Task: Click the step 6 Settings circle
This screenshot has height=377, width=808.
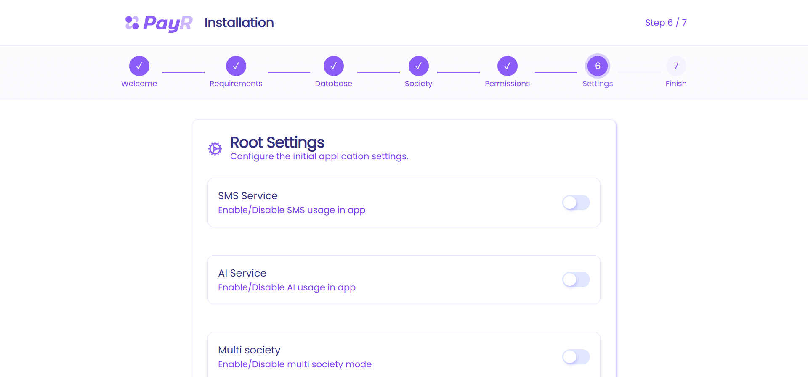Action: 598,66
